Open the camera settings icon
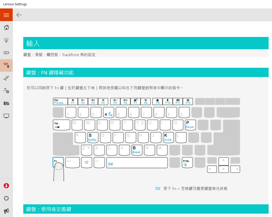Screen dimensions: 272x217 [6, 103]
